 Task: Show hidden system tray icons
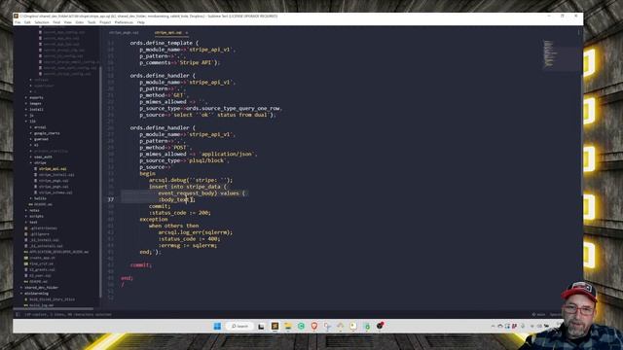[494, 327]
